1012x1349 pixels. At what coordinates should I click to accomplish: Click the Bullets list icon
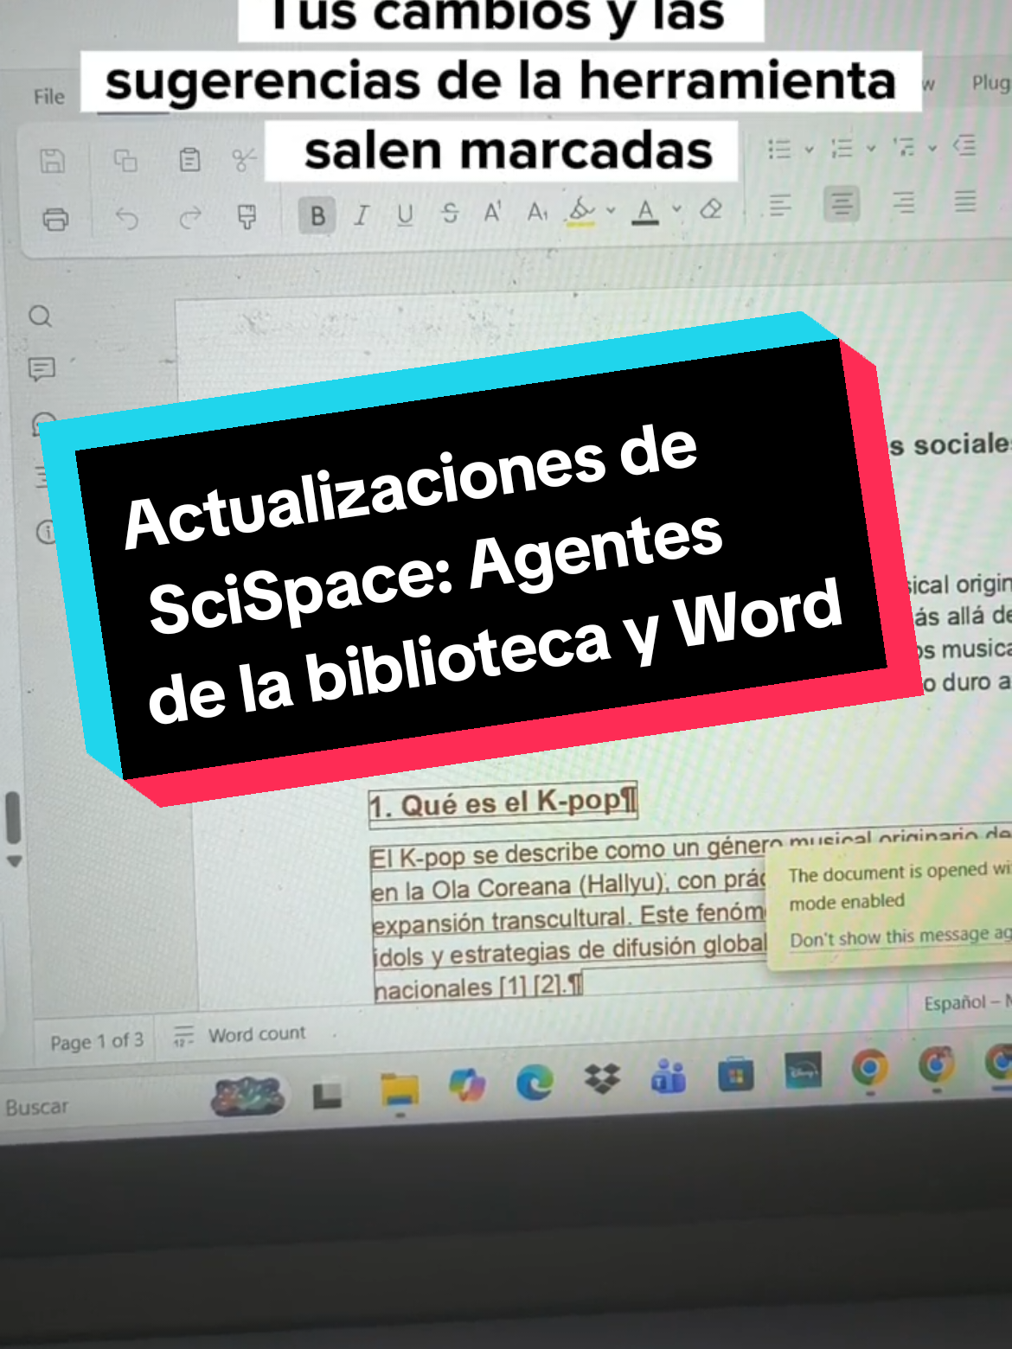(x=780, y=149)
